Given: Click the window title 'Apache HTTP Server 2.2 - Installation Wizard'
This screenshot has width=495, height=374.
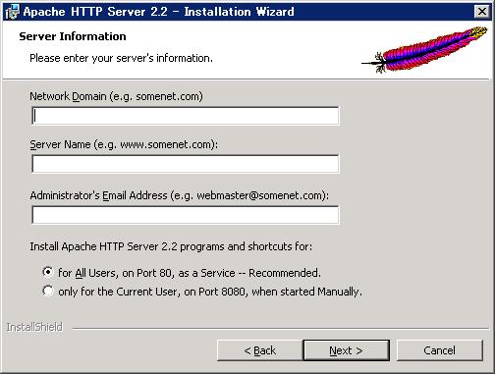Looking at the screenshot, I should [x=158, y=12].
